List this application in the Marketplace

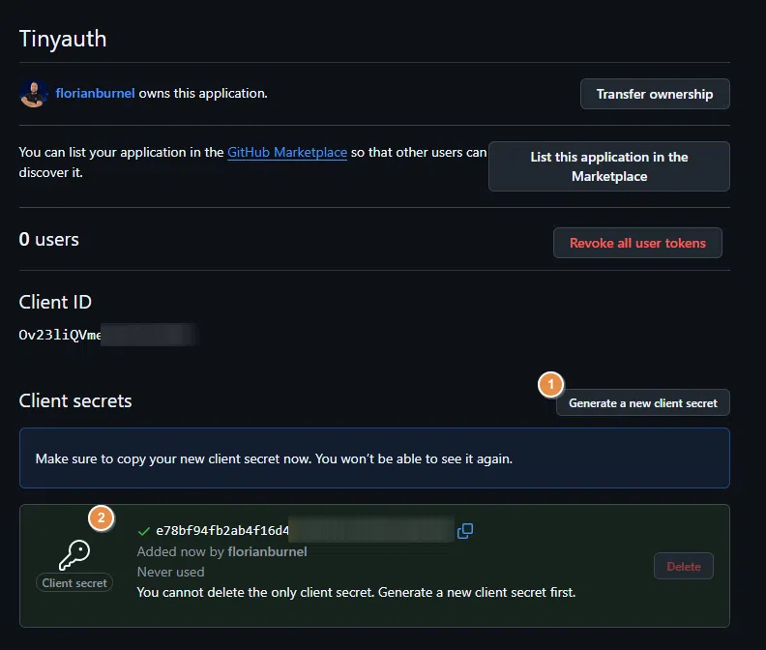pyautogui.click(x=609, y=166)
